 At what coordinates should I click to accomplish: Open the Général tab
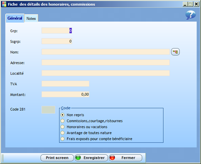(15, 18)
